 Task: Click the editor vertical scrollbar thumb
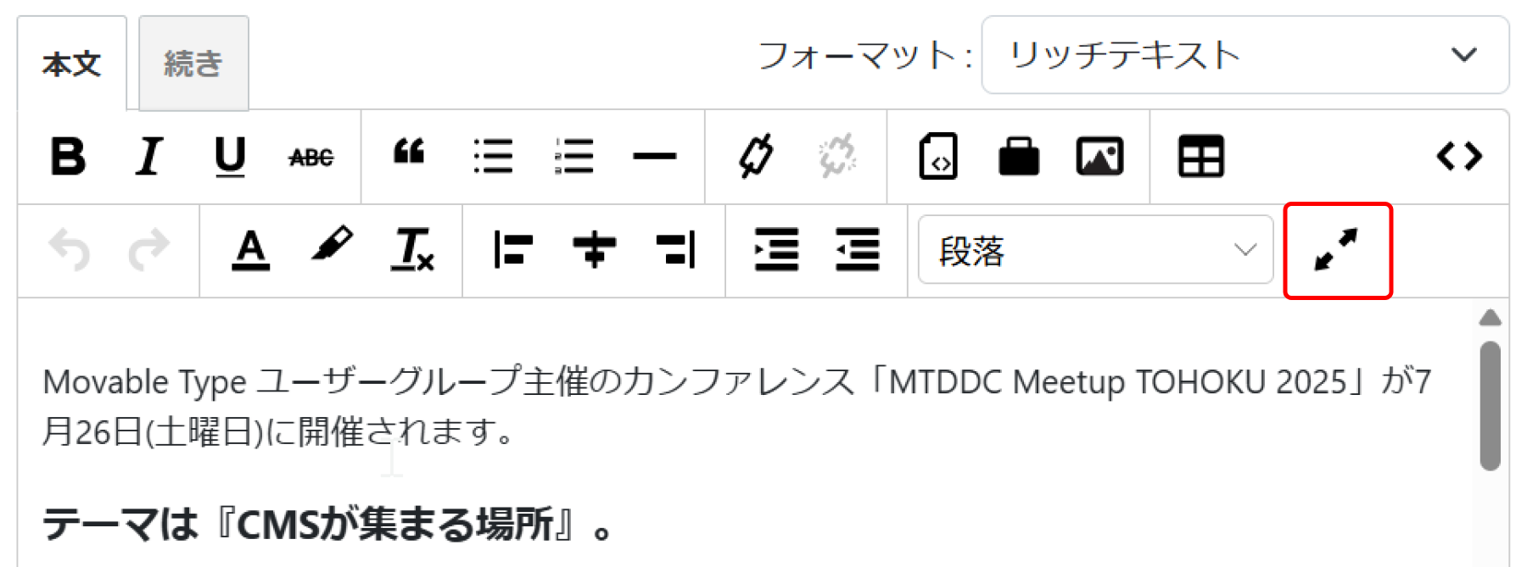(1491, 405)
